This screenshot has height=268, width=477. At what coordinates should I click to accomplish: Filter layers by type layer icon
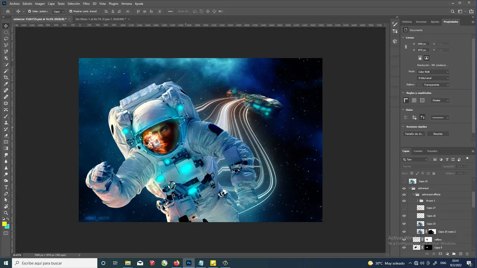[447, 159]
